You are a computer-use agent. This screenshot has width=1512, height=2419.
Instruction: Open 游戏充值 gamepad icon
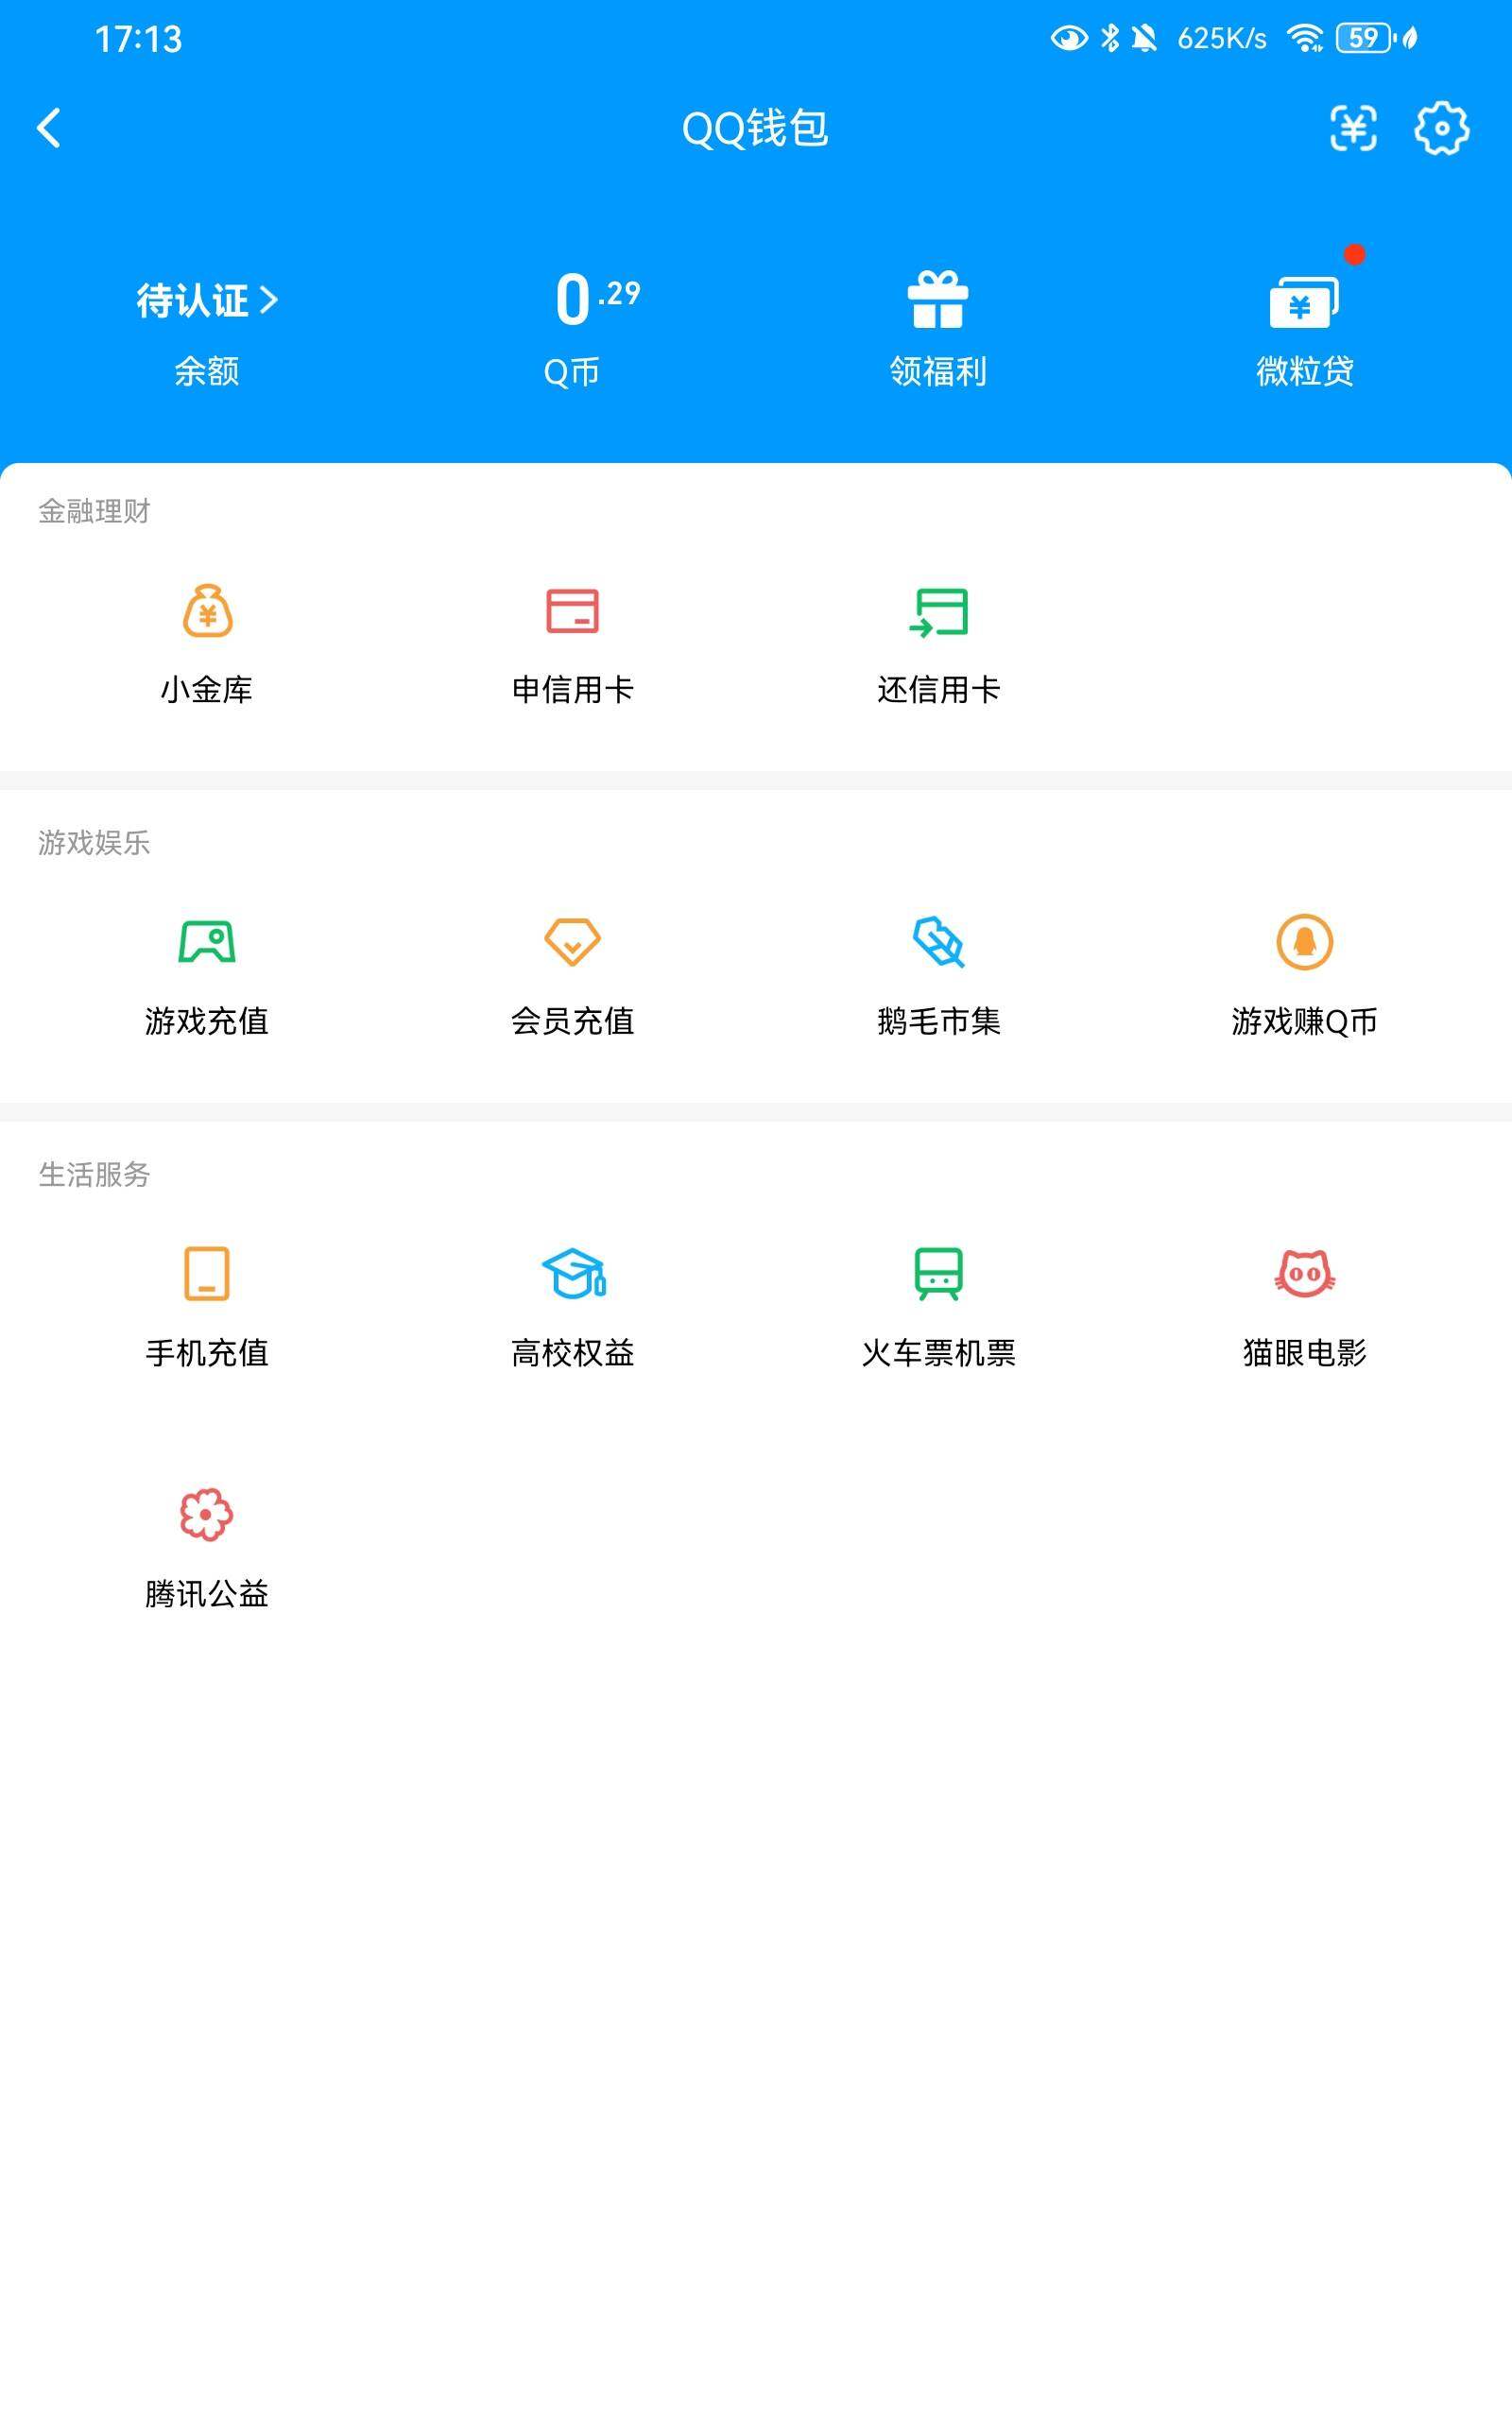pos(207,941)
